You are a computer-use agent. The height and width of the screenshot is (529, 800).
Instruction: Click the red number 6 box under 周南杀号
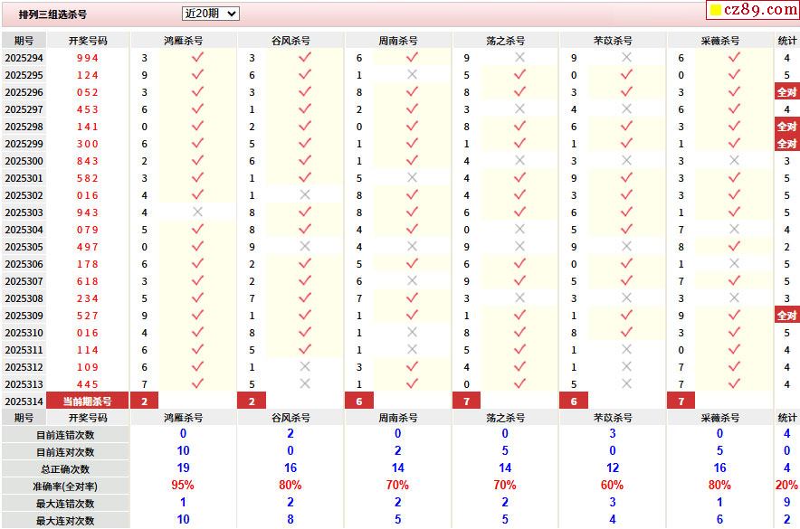[x=359, y=401]
